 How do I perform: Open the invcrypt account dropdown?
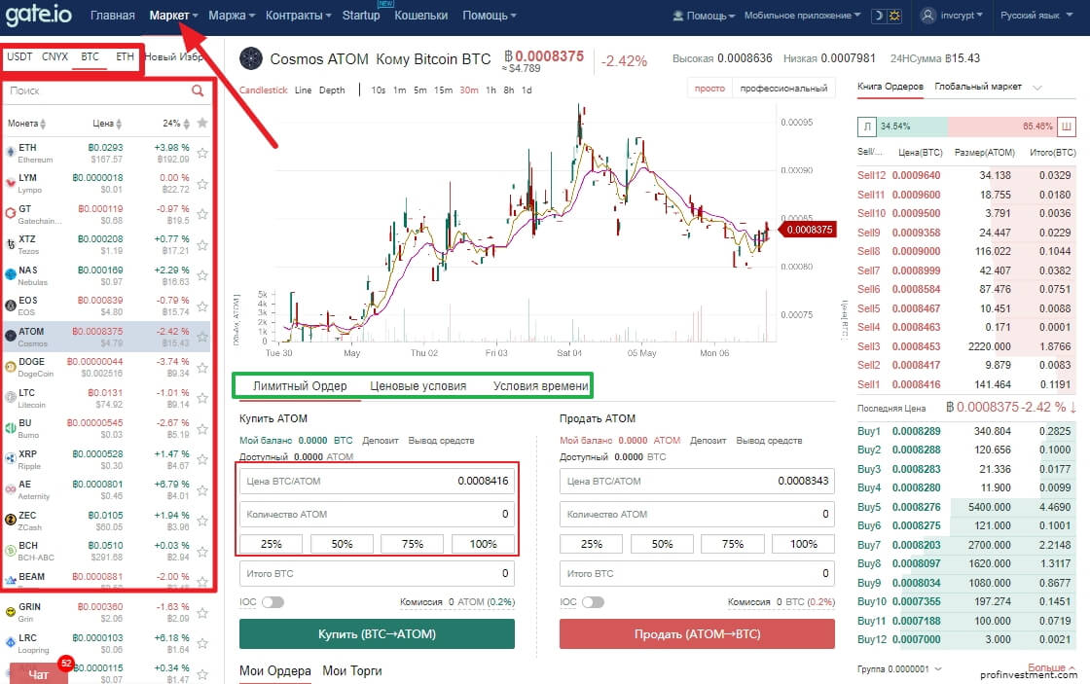(962, 16)
